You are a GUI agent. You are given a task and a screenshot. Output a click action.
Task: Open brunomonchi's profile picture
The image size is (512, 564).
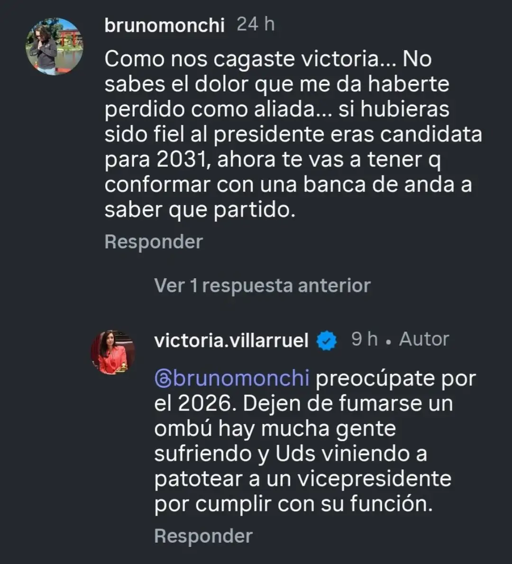[54, 46]
